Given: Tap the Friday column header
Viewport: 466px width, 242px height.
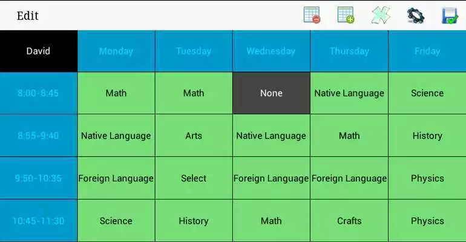Looking at the screenshot, I should coord(427,51).
